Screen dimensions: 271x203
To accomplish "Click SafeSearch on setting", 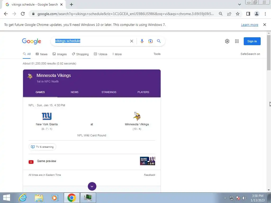I will (250, 54).
